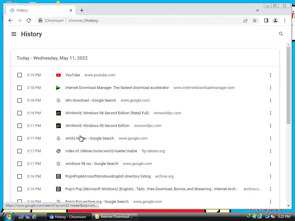
Task: Open actions menu for win32-loader search entry
Action: [270, 138]
